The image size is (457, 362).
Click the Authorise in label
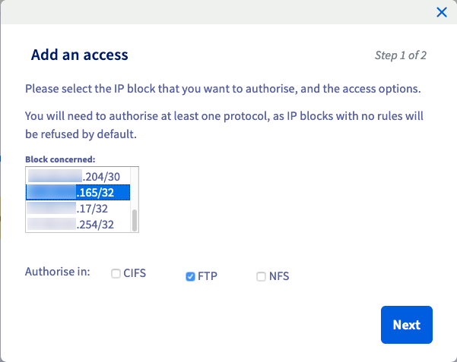click(x=58, y=272)
